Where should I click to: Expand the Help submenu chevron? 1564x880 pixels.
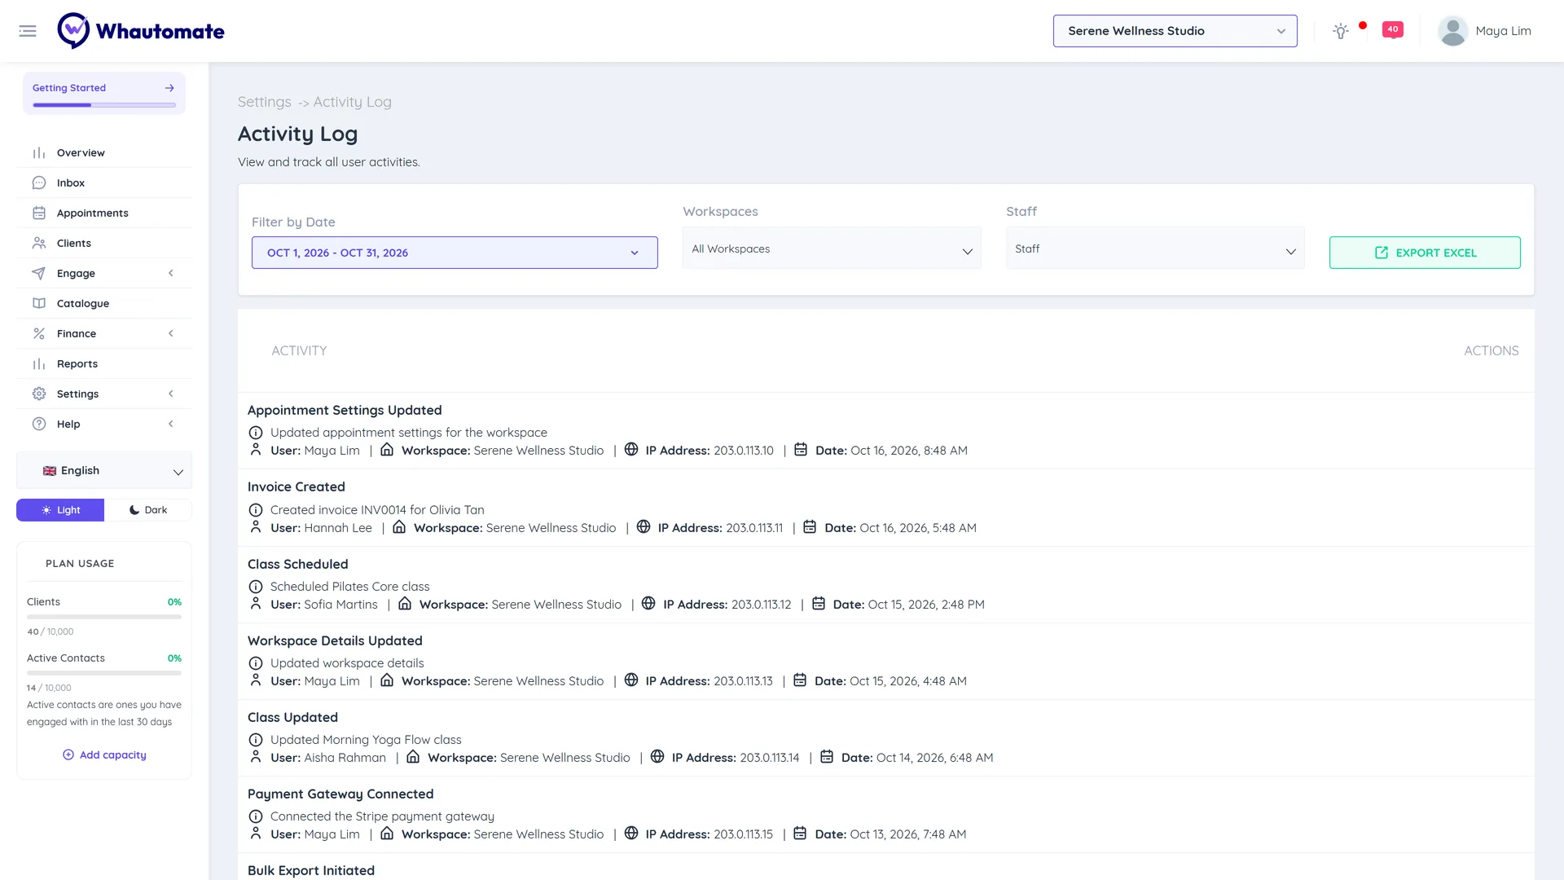click(x=171, y=425)
